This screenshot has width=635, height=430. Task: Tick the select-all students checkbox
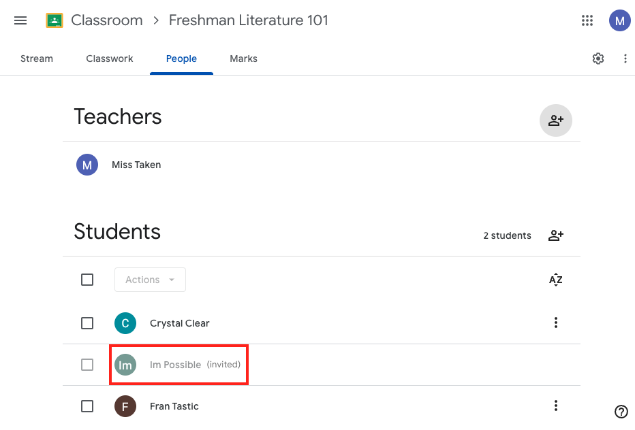87,280
